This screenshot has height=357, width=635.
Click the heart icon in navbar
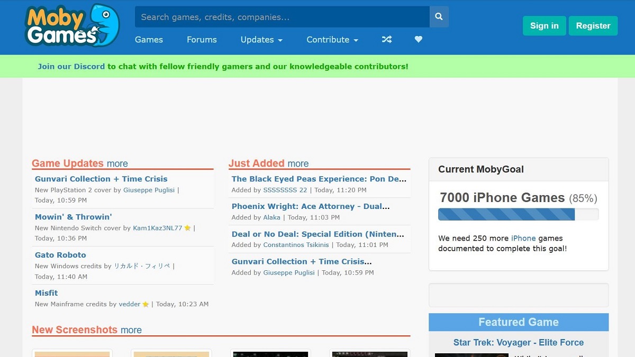point(419,40)
